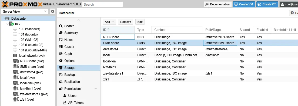Viewport: 298px width, 106px height.
Task: Select the Datacenter server icon in tree
Action: [7, 18]
